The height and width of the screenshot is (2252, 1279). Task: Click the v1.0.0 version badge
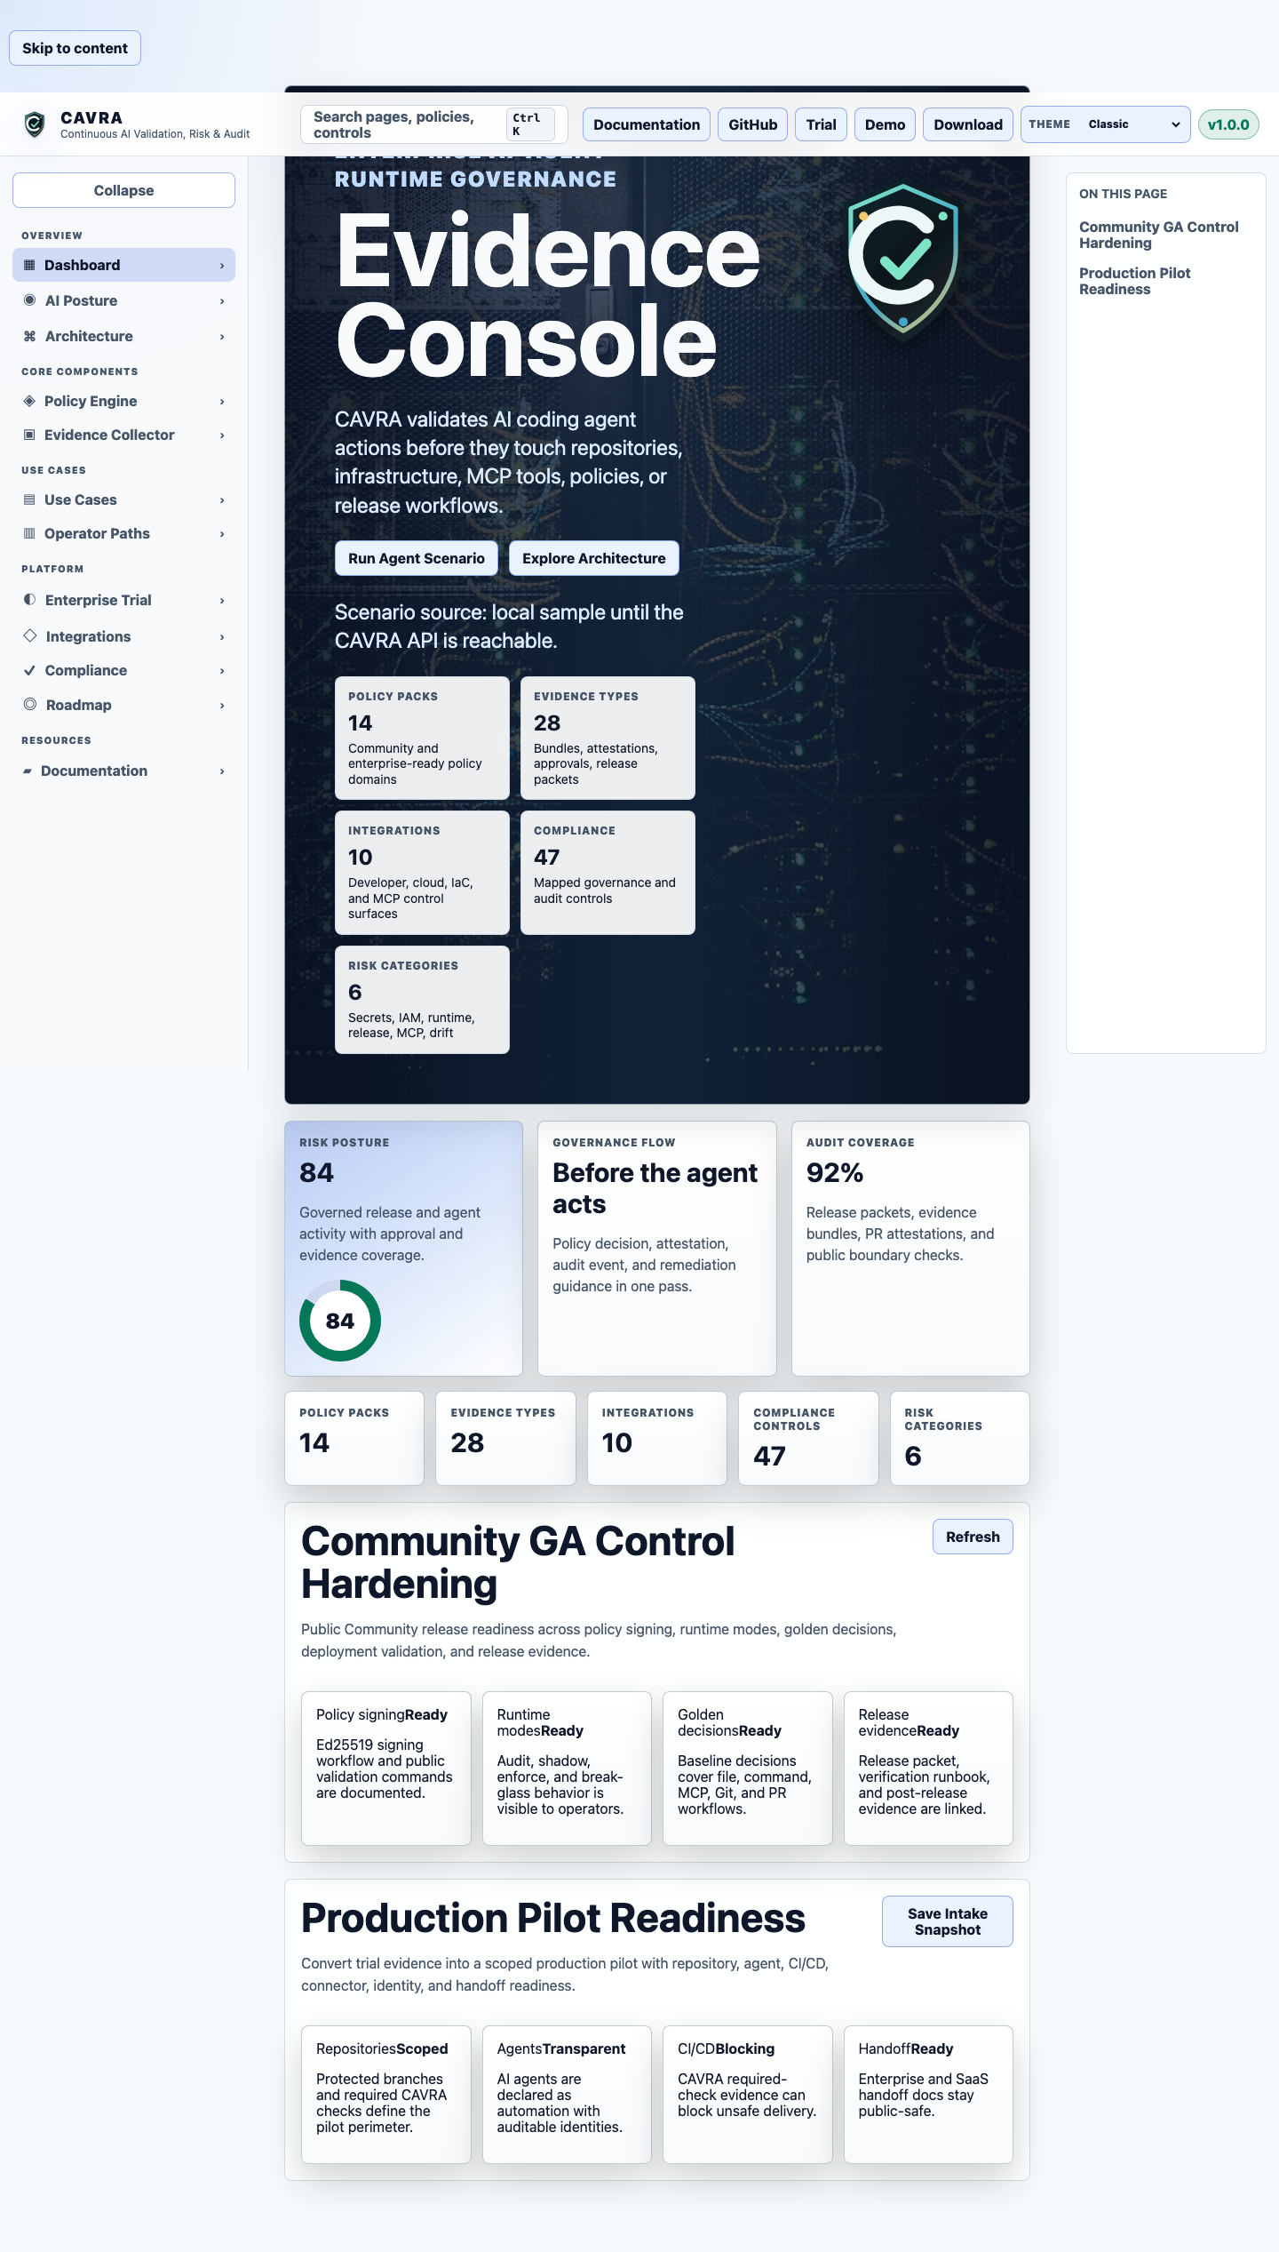[x=1228, y=124]
